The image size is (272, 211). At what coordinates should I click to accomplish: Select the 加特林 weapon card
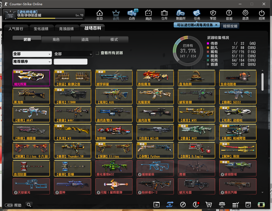pyautogui.click(x=114, y=132)
